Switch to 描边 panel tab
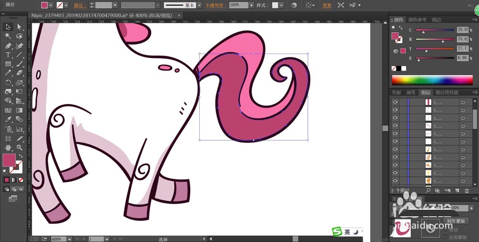 click(436, 20)
